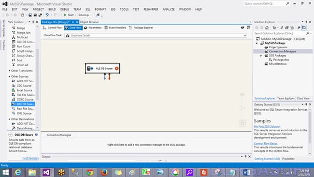Open Control Flow Basics link
Screen dimensions: 314x177
(x=266, y=144)
